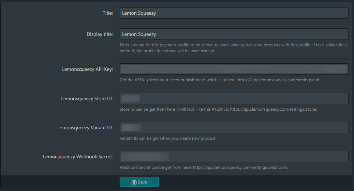The image size is (354, 191).
Task: Click the floppy disk icon on Save
Action: pyautogui.click(x=134, y=182)
